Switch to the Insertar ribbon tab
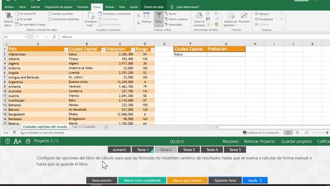 pyautogui.click(x=36, y=7)
